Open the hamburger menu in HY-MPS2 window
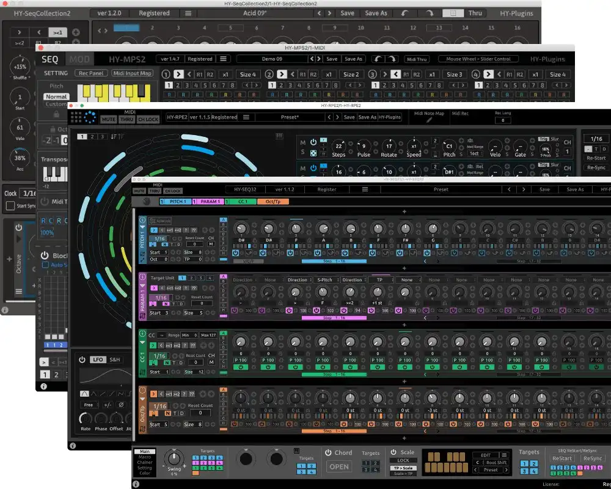The image size is (611, 489). 223,59
